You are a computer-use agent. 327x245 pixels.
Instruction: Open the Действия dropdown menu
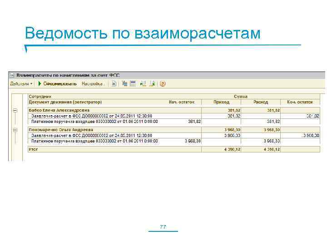click(21, 84)
